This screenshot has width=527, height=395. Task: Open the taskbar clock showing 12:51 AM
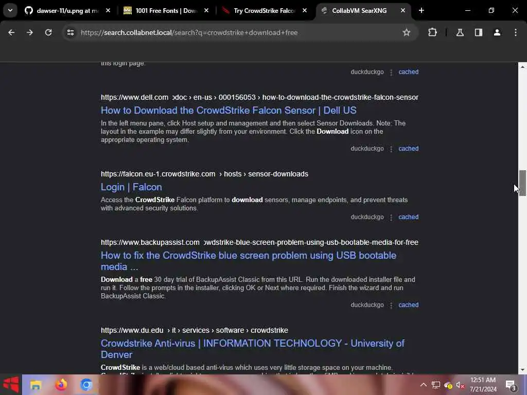483,385
